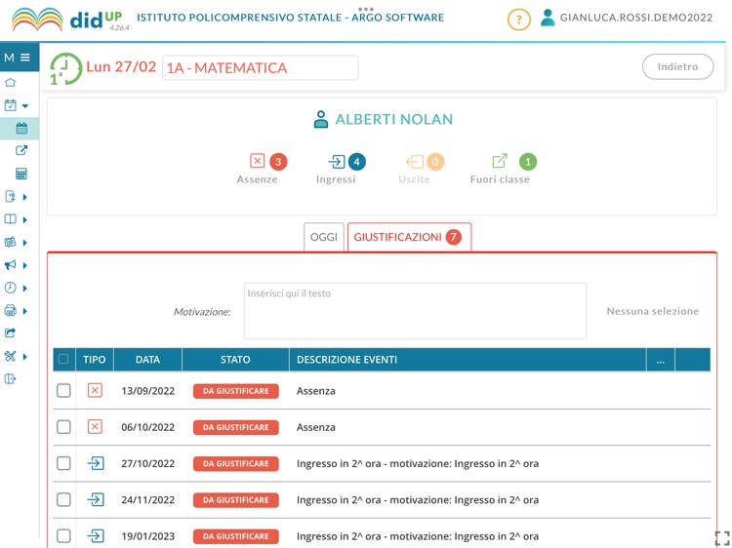Open the register calendar-check sidebar icon
Image resolution: width=732 pixels, height=548 pixels.
coord(11,105)
